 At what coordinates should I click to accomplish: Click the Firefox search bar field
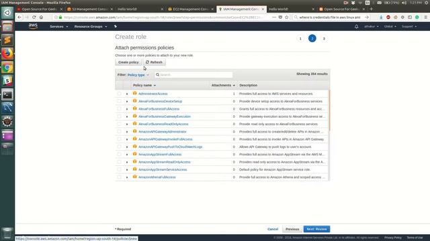pyautogui.click(x=331, y=17)
